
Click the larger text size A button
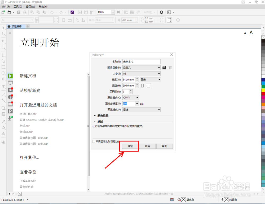(251, 32)
